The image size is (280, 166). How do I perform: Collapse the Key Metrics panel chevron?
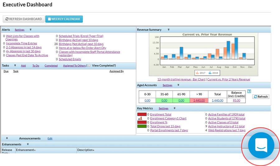pyautogui.click(x=175, y=108)
